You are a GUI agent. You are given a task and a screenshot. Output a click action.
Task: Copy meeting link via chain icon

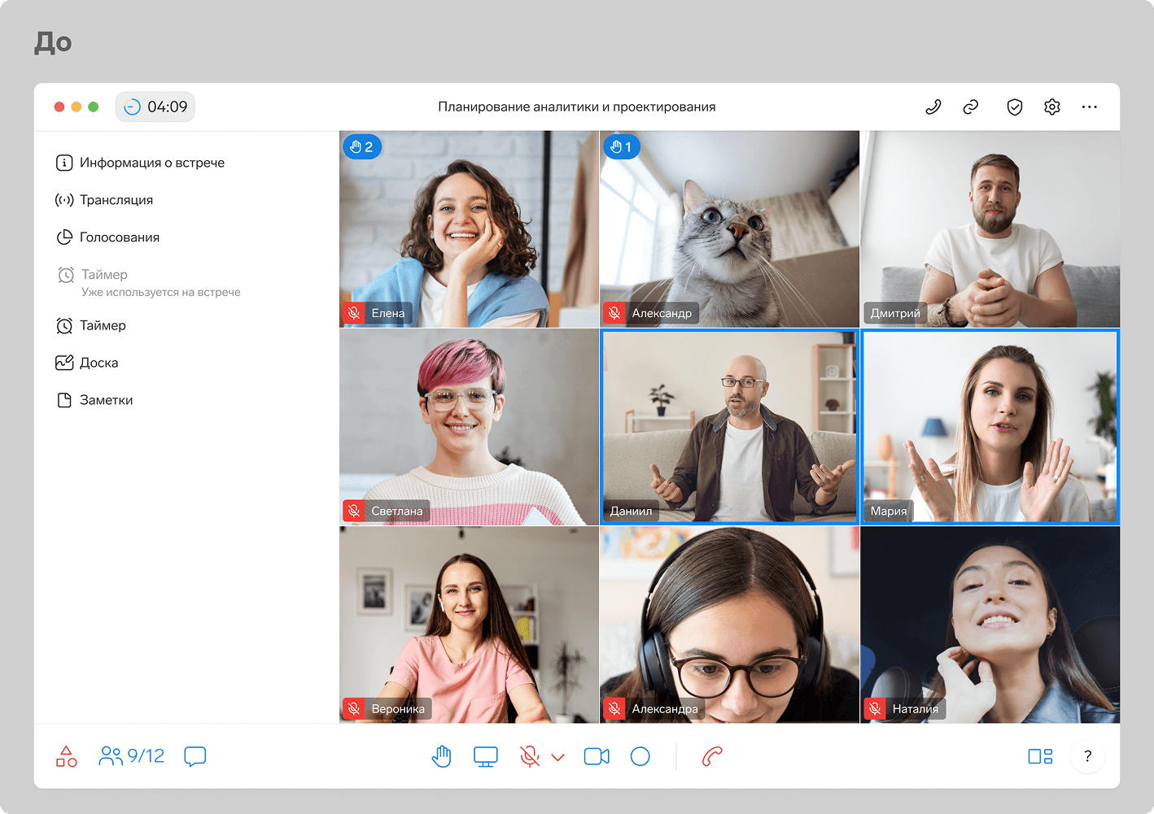(x=970, y=107)
